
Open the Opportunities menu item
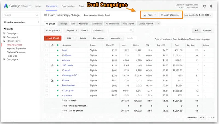tap(68, 6)
